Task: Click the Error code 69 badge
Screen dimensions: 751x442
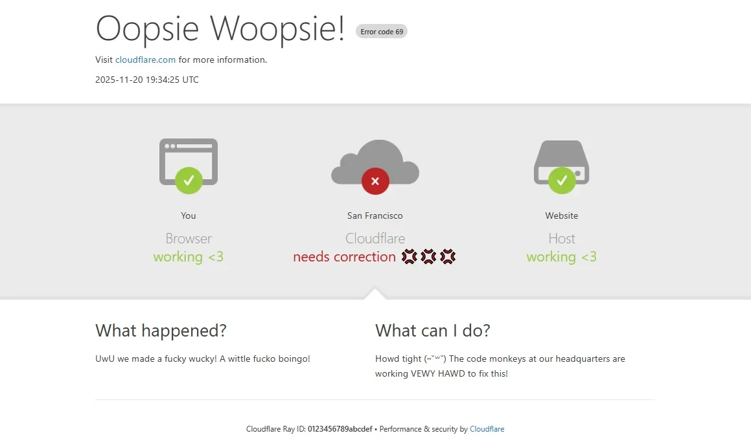Action: point(382,31)
